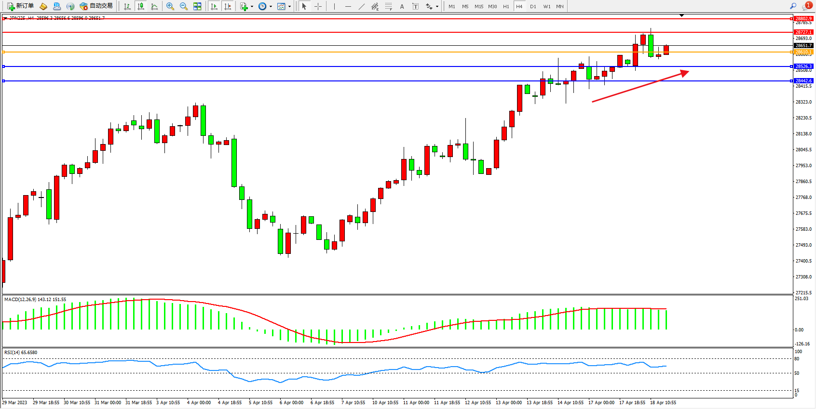816x409 pixels.
Task: Enable chart shift button
Action: point(228,6)
